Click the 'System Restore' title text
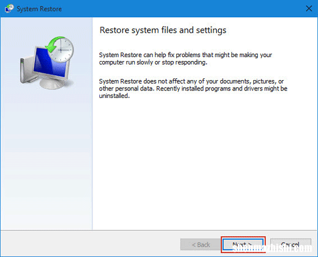Screen dimensions: 318x257 click(39, 9)
